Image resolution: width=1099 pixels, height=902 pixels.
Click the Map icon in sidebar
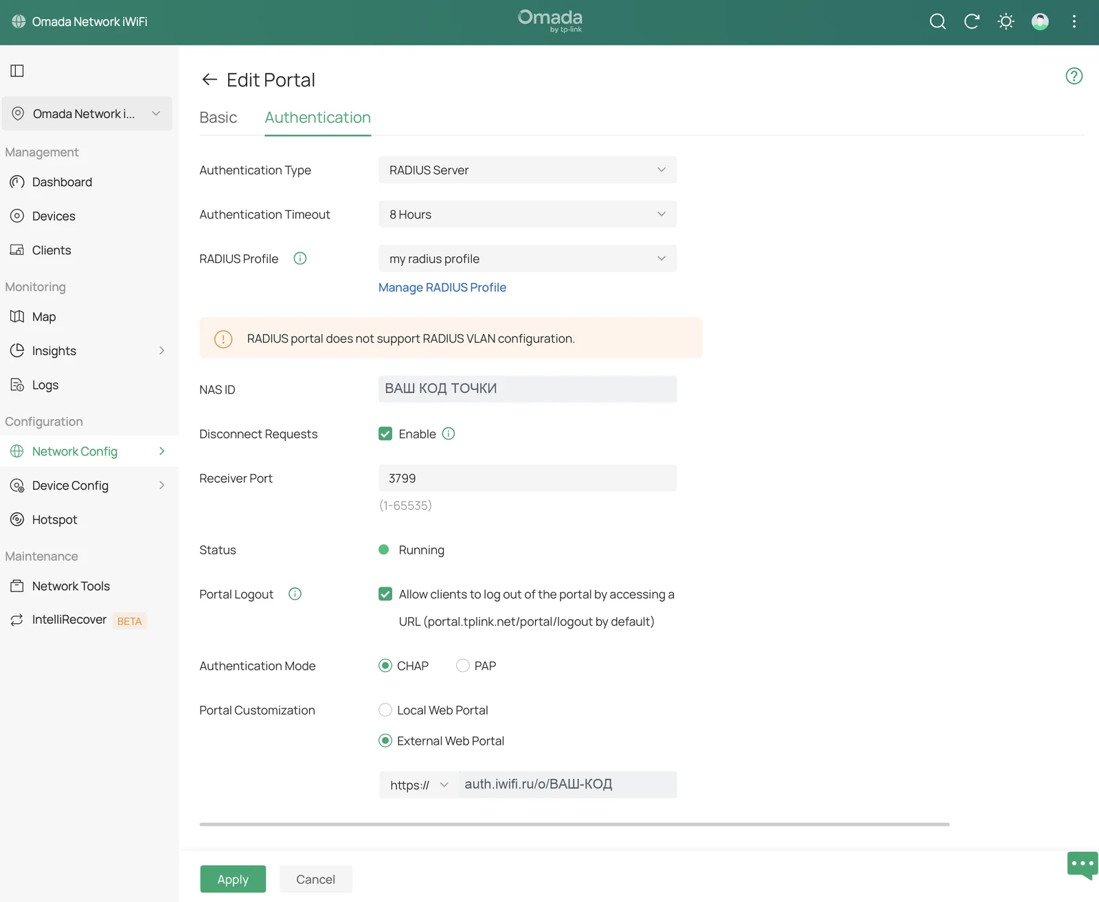17,317
